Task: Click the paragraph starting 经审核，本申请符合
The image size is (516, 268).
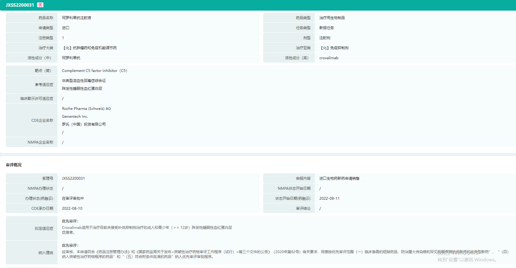Action: tap(285, 254)
